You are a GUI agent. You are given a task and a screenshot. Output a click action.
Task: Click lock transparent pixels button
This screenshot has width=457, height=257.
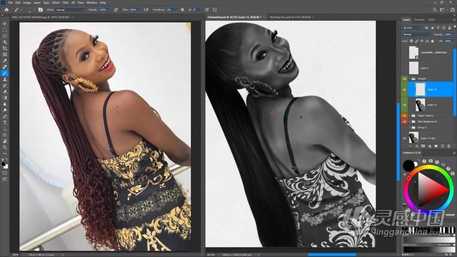(411, 41)
